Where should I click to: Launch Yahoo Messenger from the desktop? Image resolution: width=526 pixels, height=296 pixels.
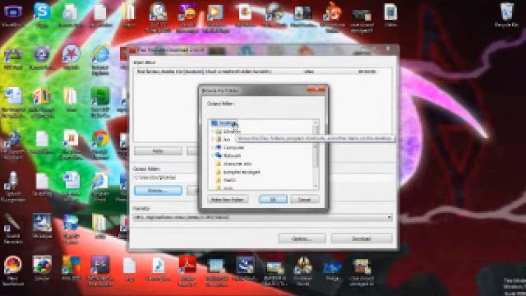pyautogui.click(x=187, y=17)
